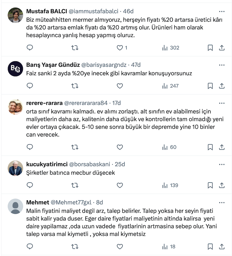Open rerere-rarara's profile photo
This screenshot has width=232, height=256.
pos(15,107)
